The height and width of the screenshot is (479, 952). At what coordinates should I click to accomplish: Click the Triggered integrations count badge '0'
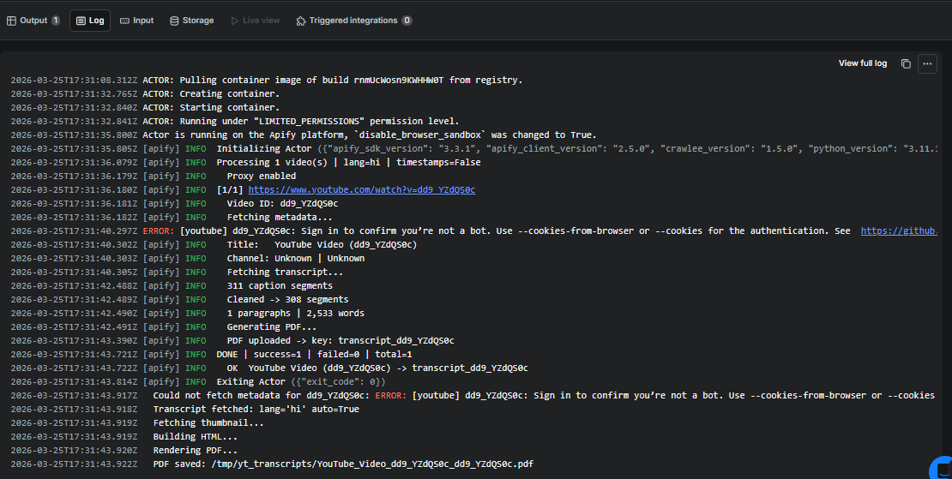pos(407,21)
